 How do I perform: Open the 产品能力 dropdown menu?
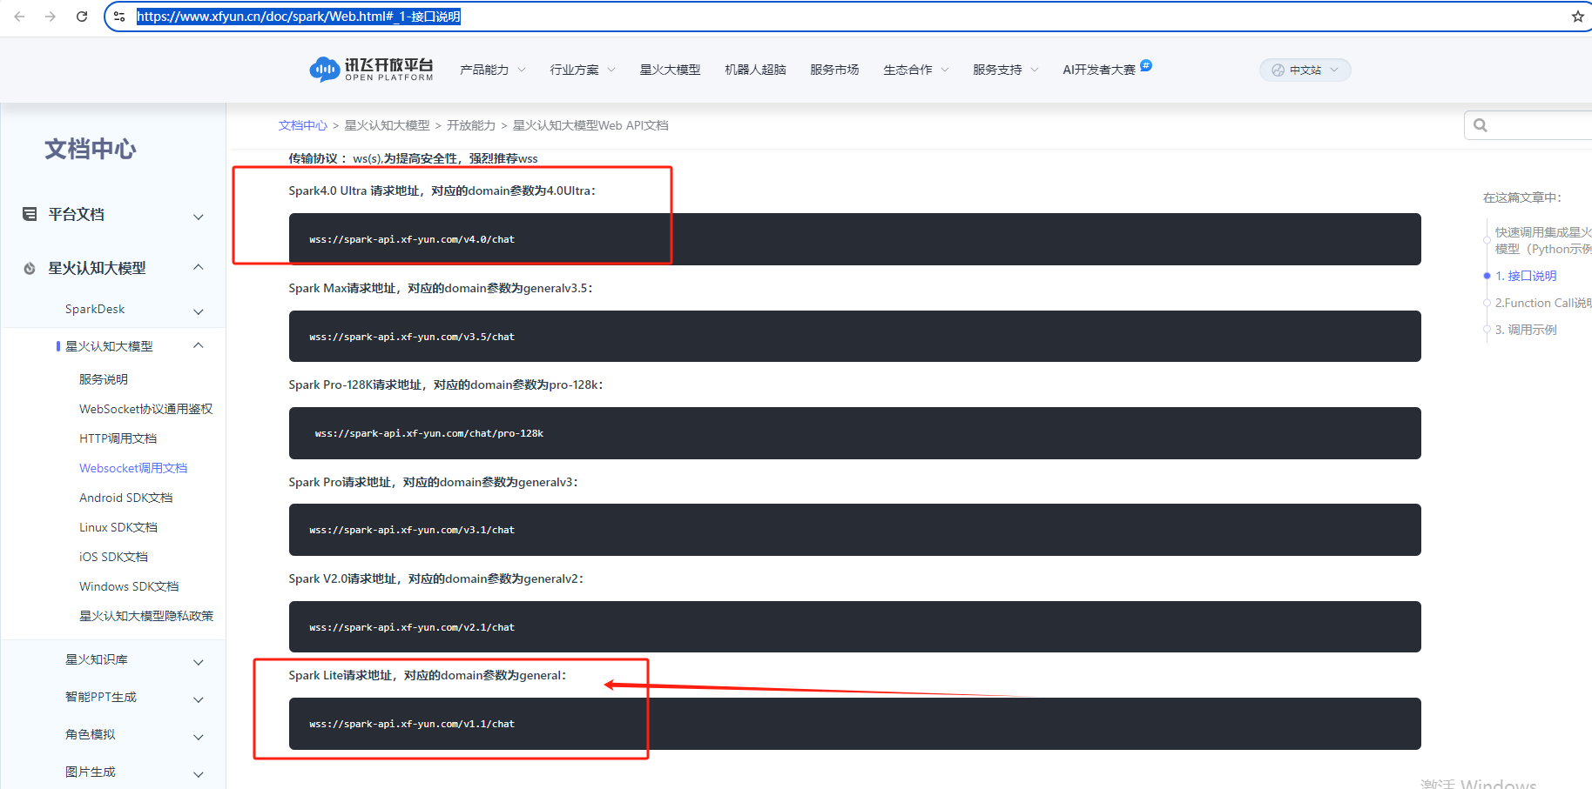pyautogui.click(x=492, y=70)
